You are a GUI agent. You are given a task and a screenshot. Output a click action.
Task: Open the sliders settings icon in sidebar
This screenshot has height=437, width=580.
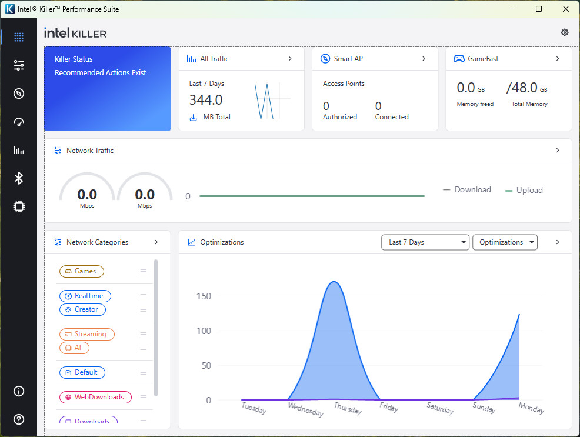19,65
